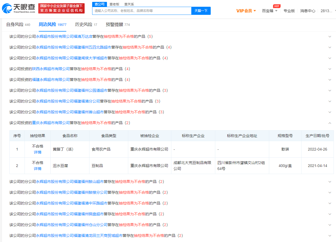Image resolution: width=336 pixels, height=242 pixels.
Task: Select the 查关系 search tab
Action: (129, 4)
